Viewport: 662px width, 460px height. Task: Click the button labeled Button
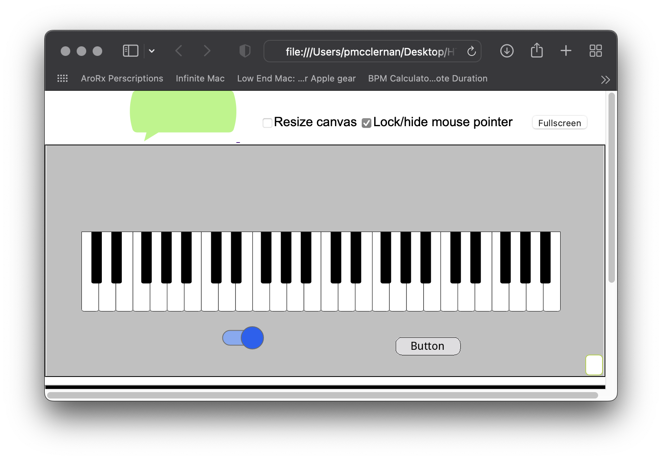pyautogui.click(x=428, y=346)
